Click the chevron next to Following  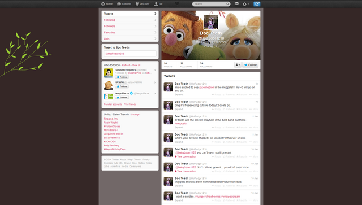(156, 20)
